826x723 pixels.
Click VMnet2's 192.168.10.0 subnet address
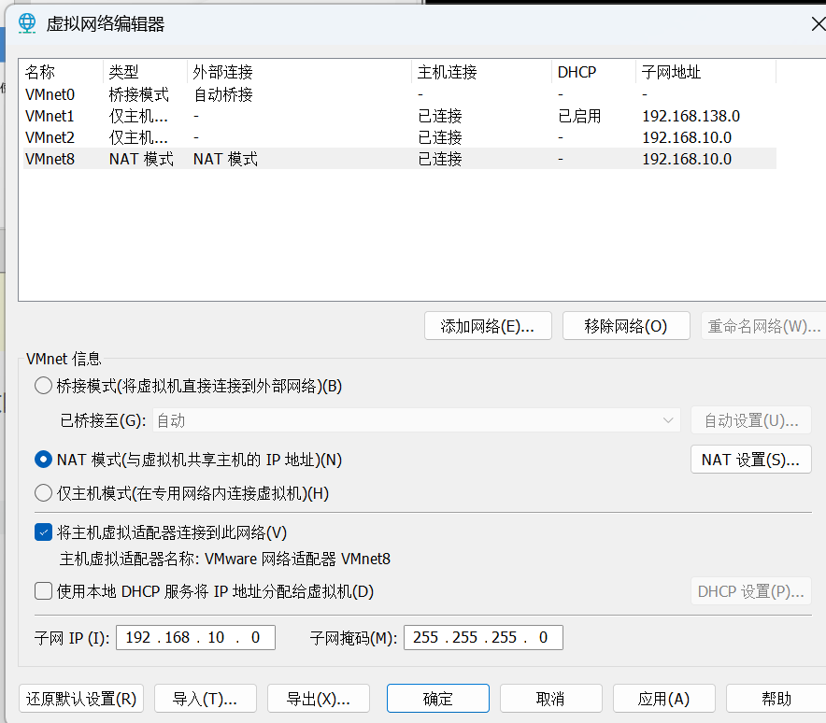(x=687, y=137)
